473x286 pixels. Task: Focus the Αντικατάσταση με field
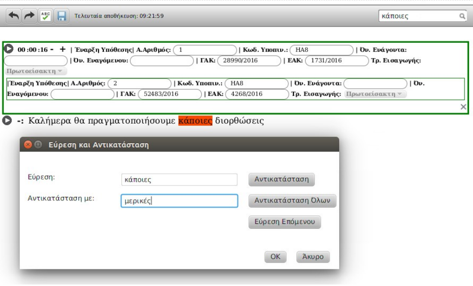point(179,201)
